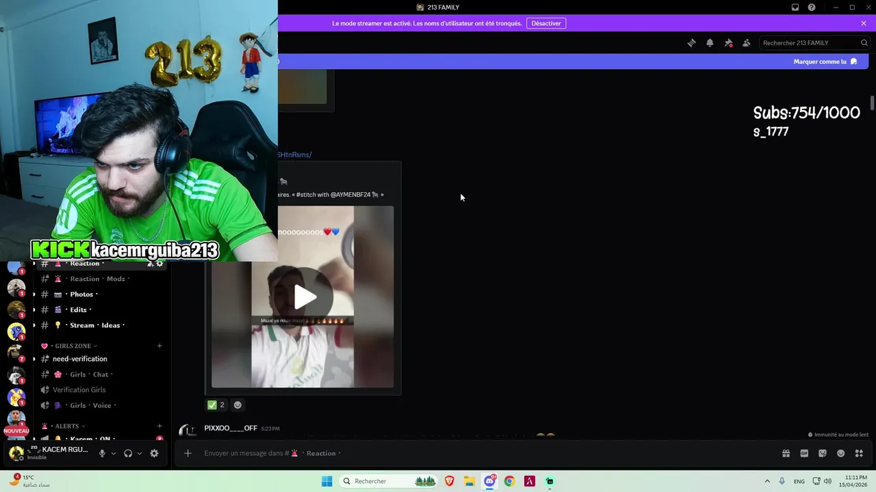876x492 pixels.
Task: Open Google Chrome from taskbar
Action: [509, 481]
